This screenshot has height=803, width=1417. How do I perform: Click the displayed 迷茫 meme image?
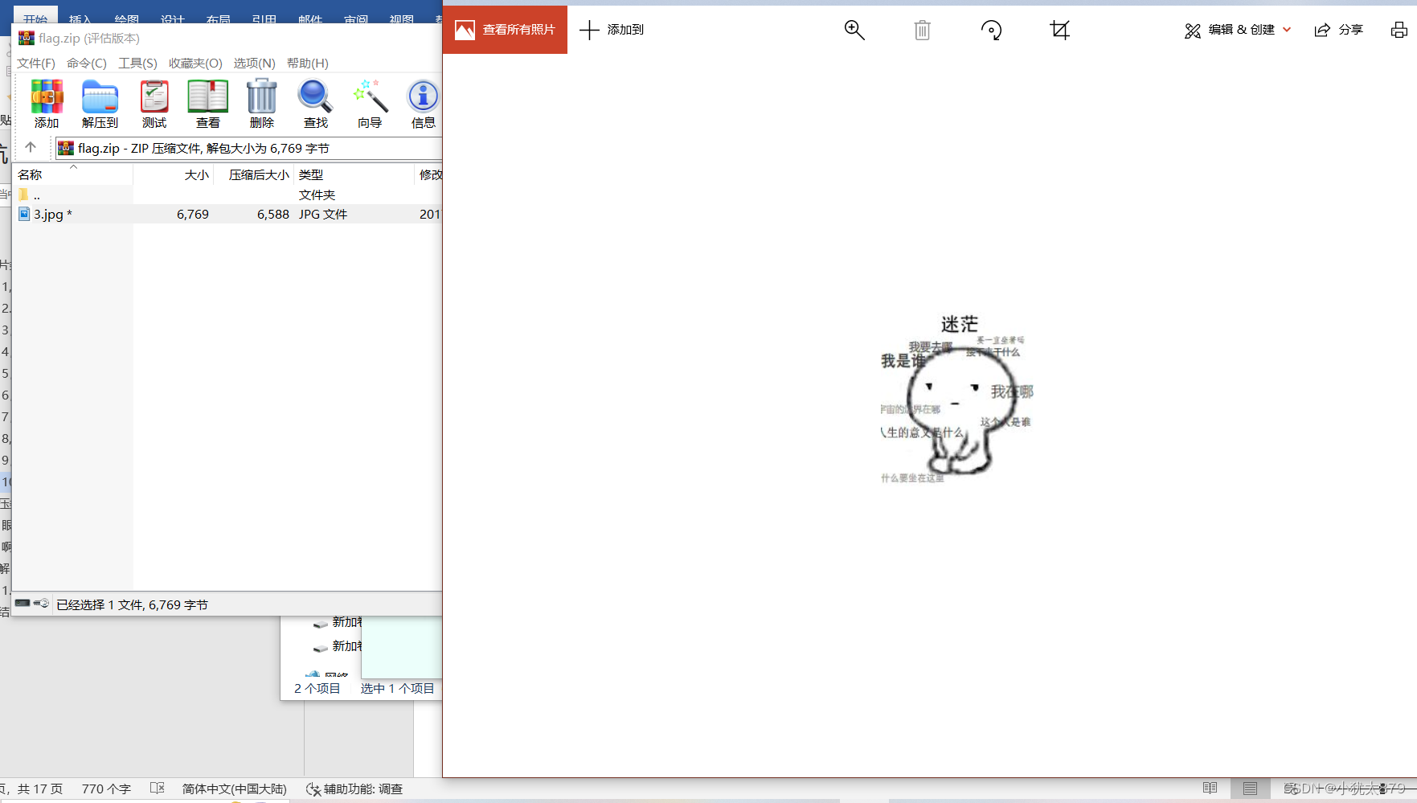(x=956, y=399)
